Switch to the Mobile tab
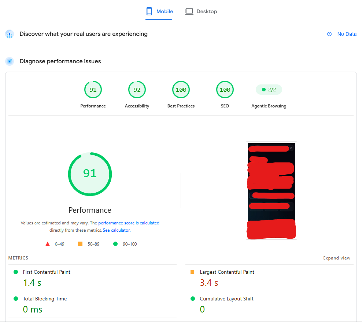The width and height of the screenshot is (362, 322). (x=159, y=12)
